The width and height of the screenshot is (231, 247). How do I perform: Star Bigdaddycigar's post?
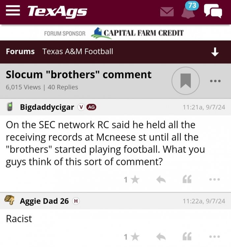coord(135,179)
